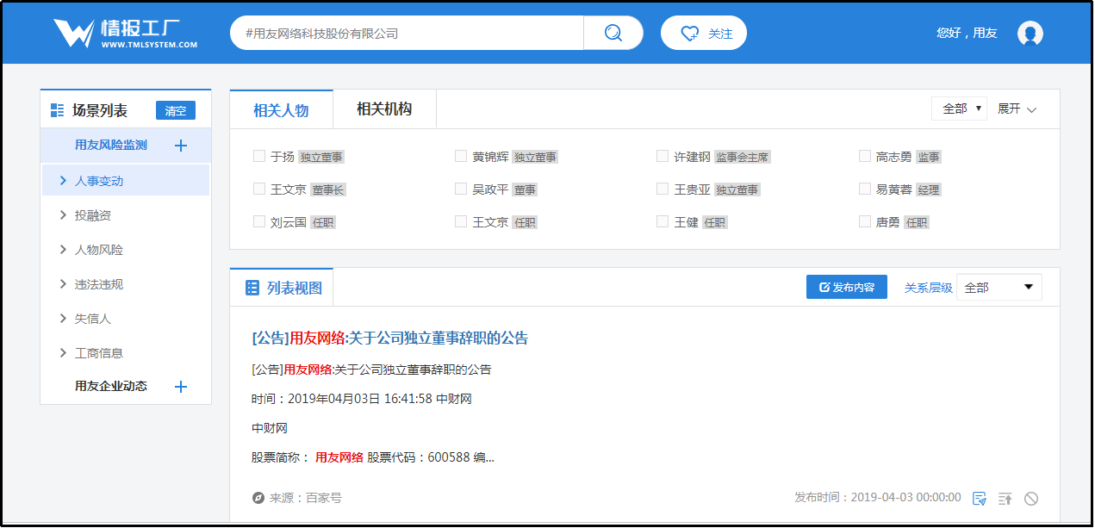The height and width of the screenshot is (528, 1095).
Task: Click the block circle icon in article footer
Action: coord(1030,498)
